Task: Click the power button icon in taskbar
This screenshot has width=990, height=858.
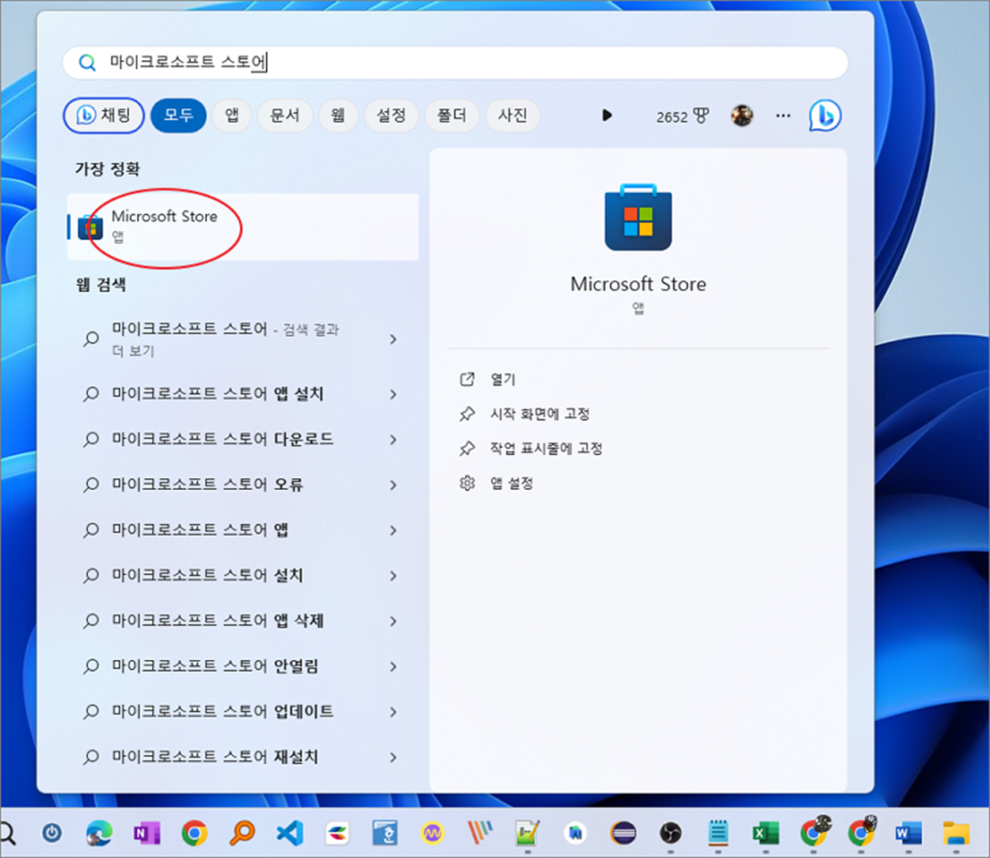Action: (52, 833)
